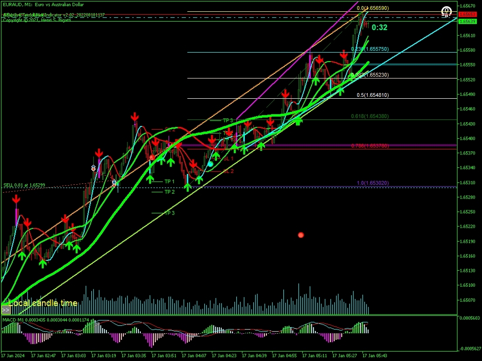
Task: Click the 0:32 candle countdown timer
Action: (379, 28)
